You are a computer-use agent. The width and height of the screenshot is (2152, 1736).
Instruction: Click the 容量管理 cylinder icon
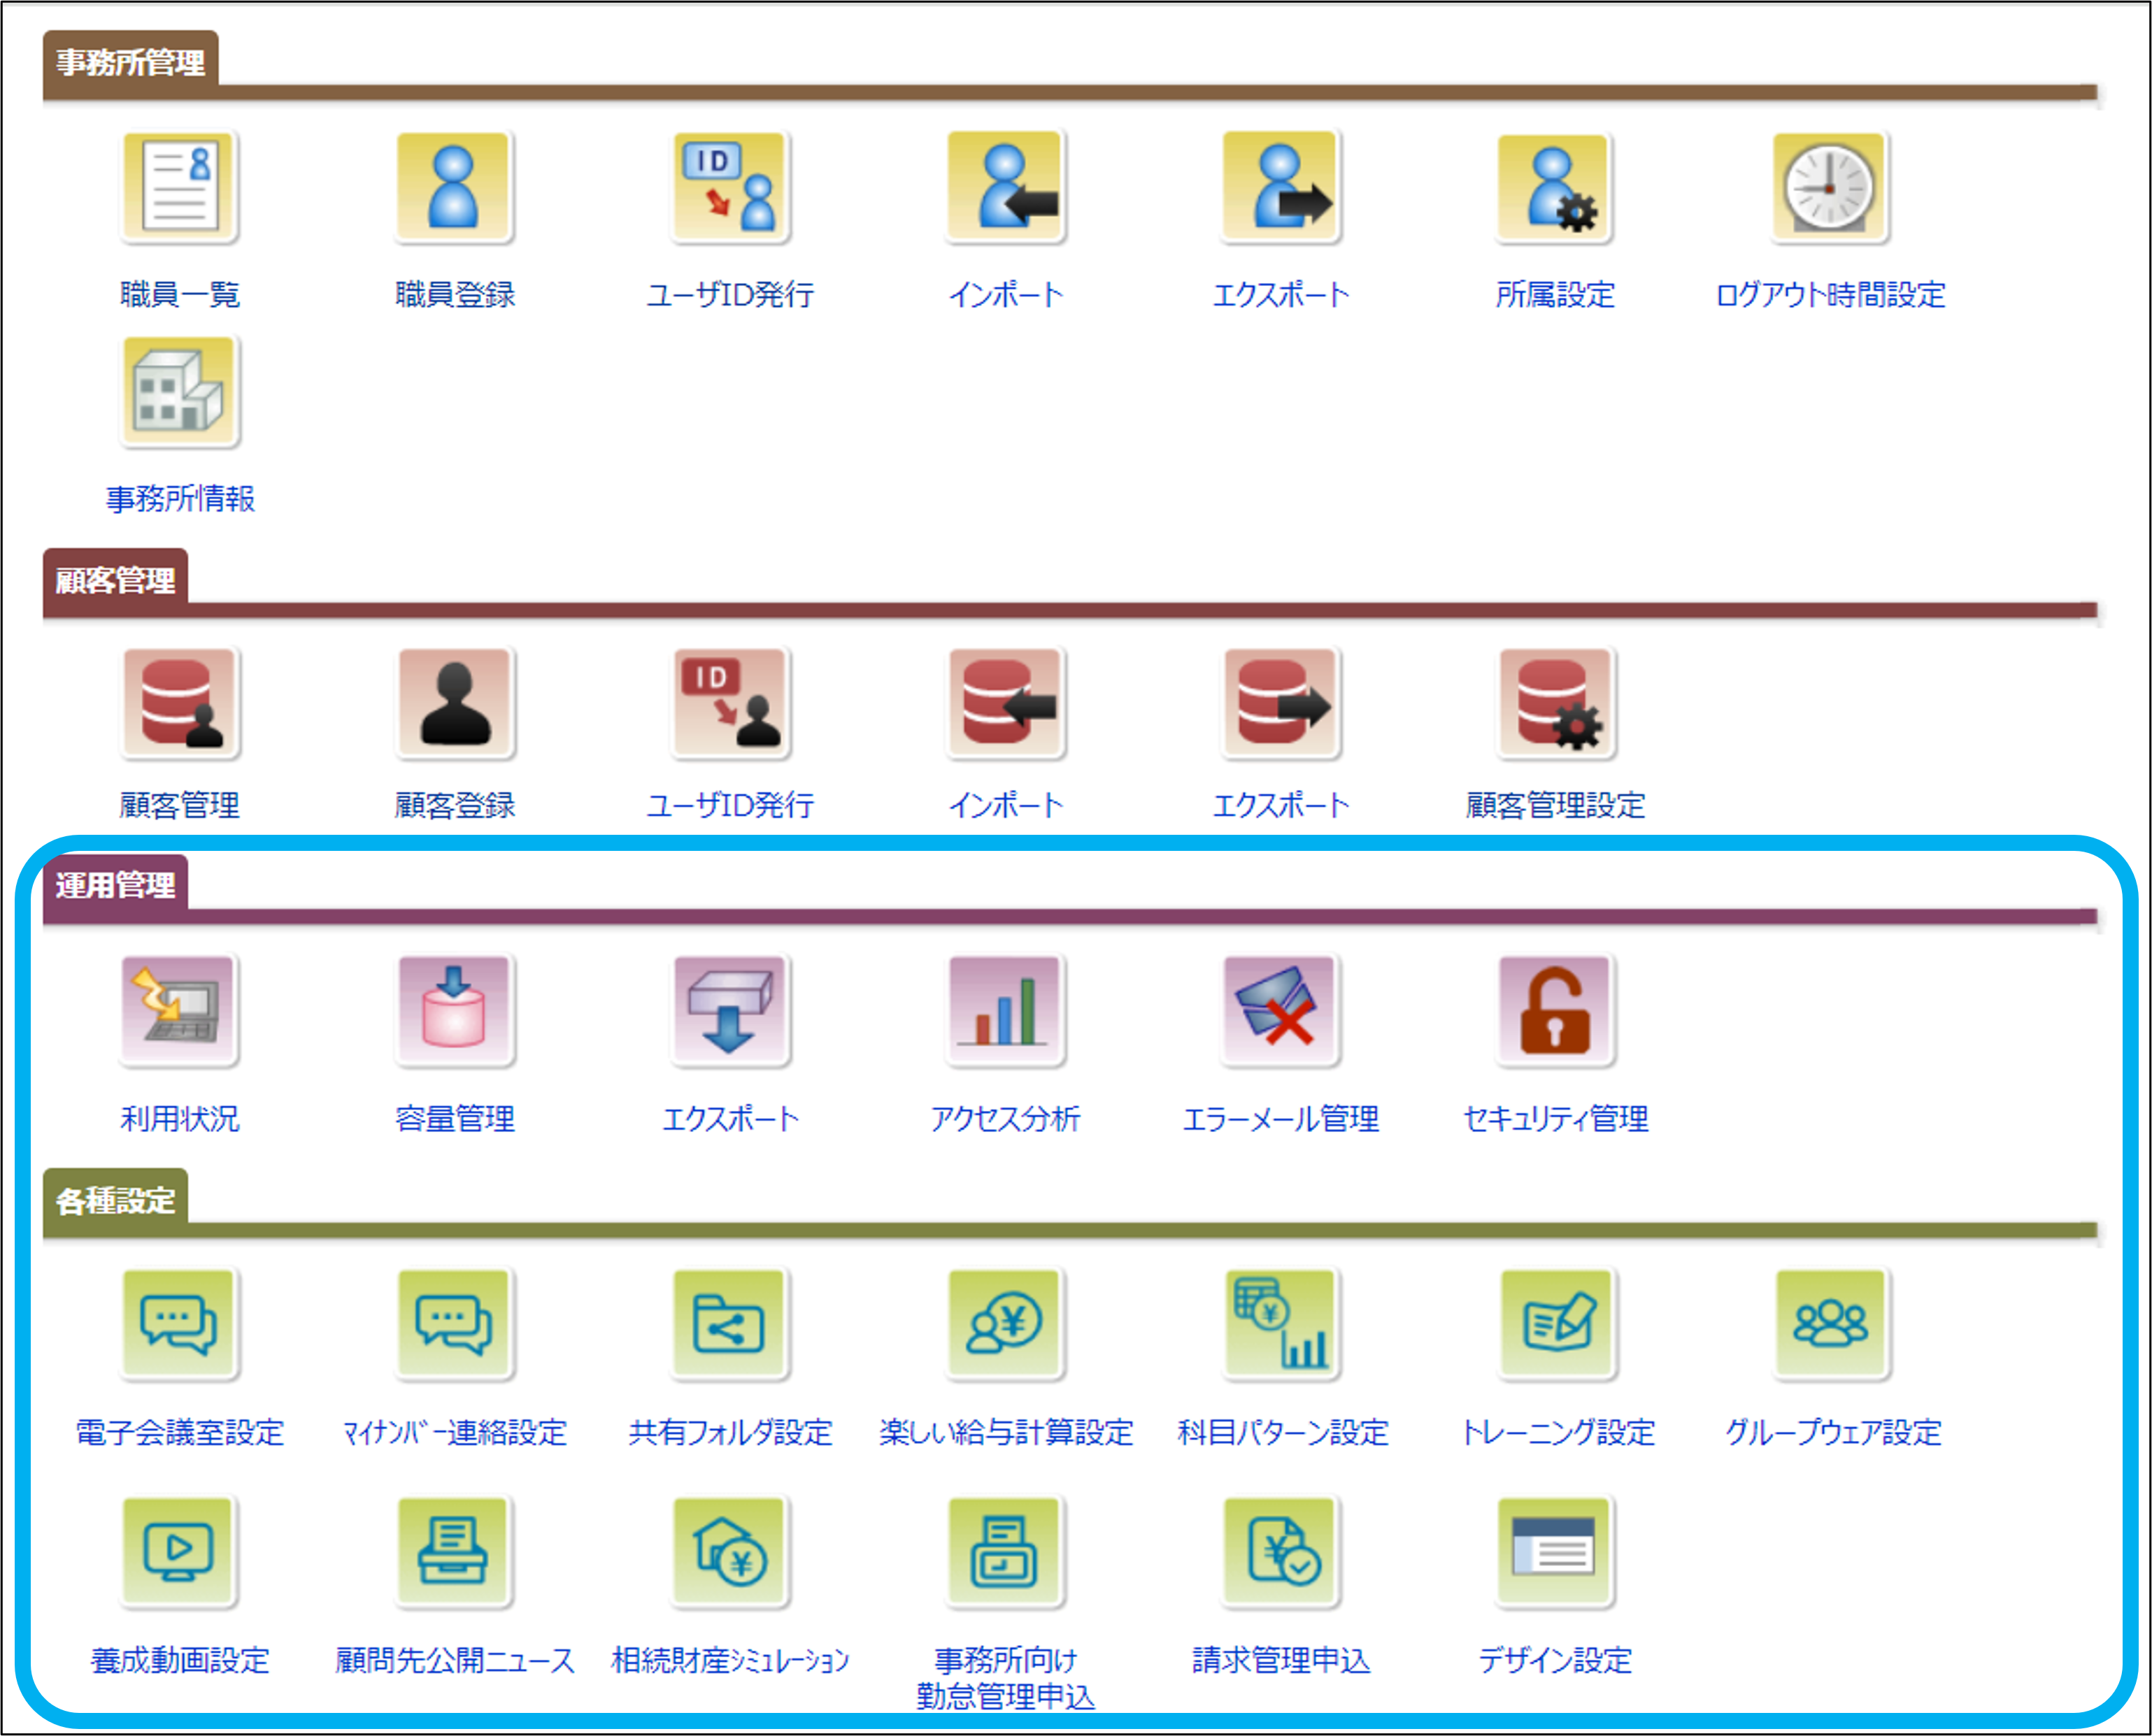(454, 1010)
